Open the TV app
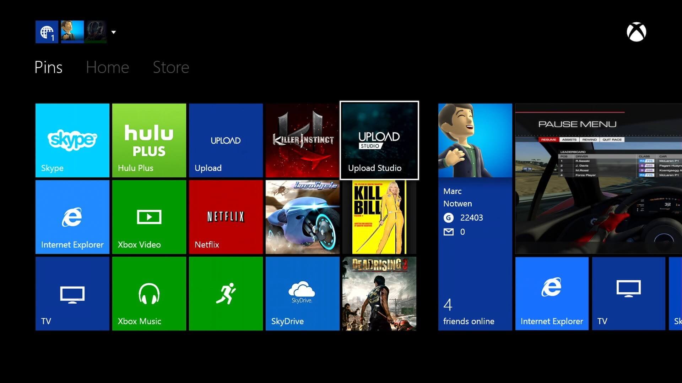 tap(72, 294)
